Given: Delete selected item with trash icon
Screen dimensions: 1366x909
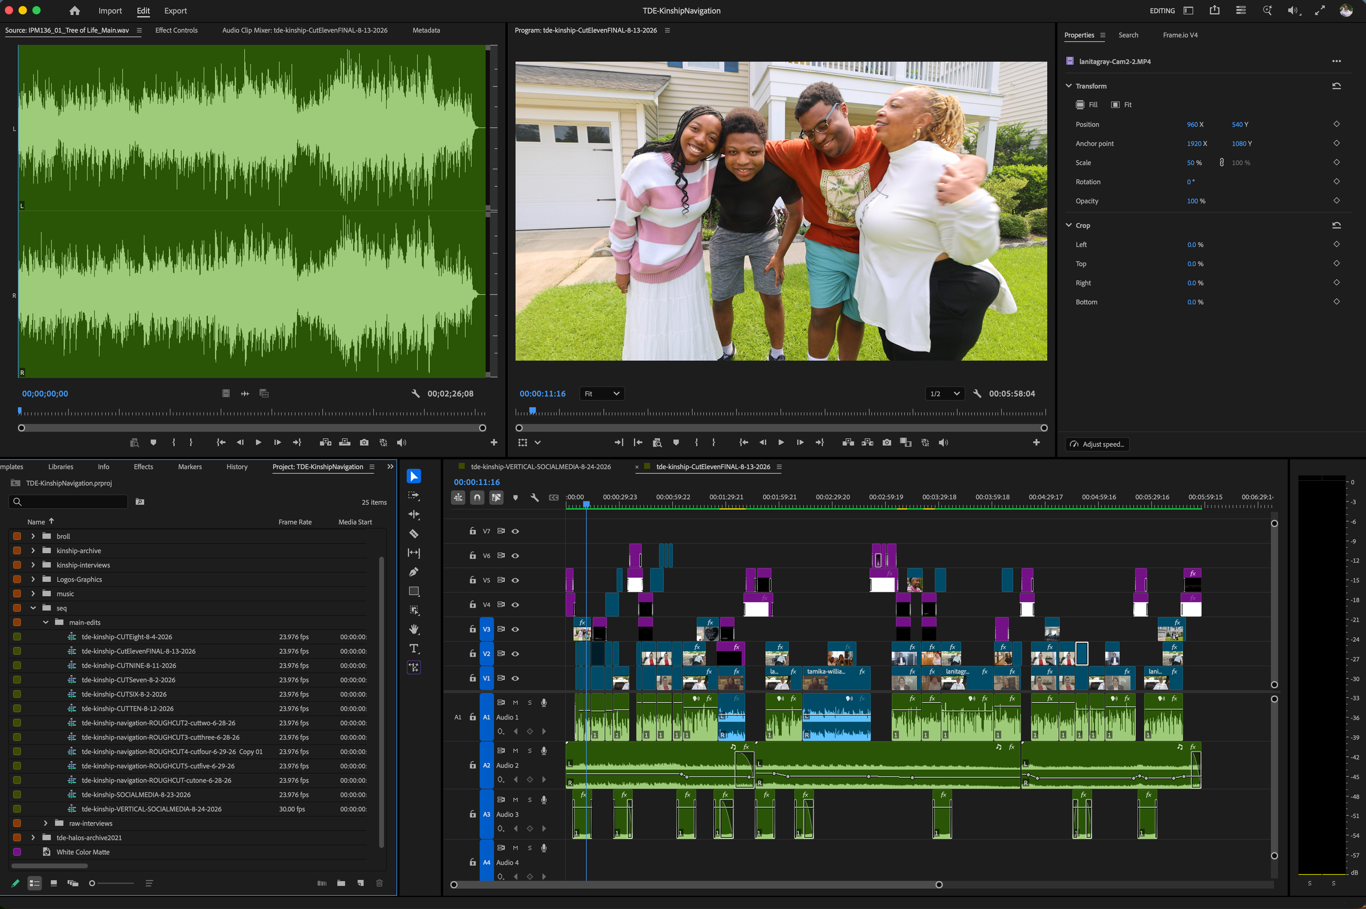Looking at the screenshot, I should [x=379, y=883].
